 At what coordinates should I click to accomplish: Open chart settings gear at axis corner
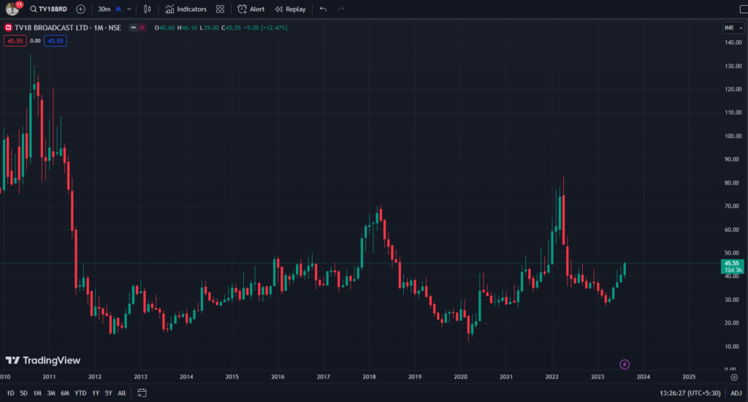coord(734,377)
